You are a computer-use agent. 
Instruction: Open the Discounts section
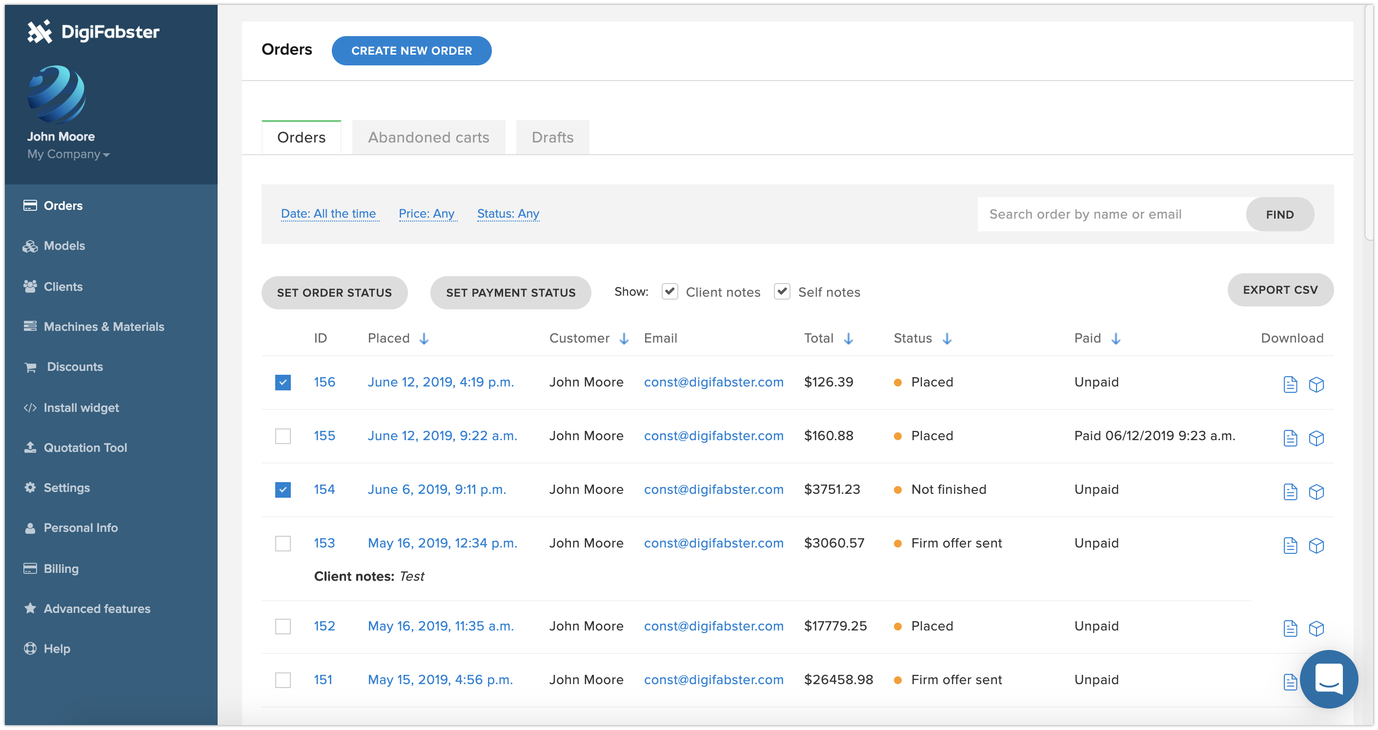point(74,366)
